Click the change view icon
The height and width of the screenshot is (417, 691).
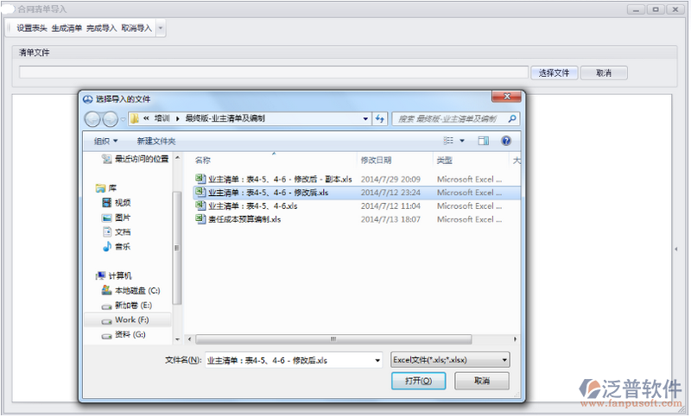[448, 141]
